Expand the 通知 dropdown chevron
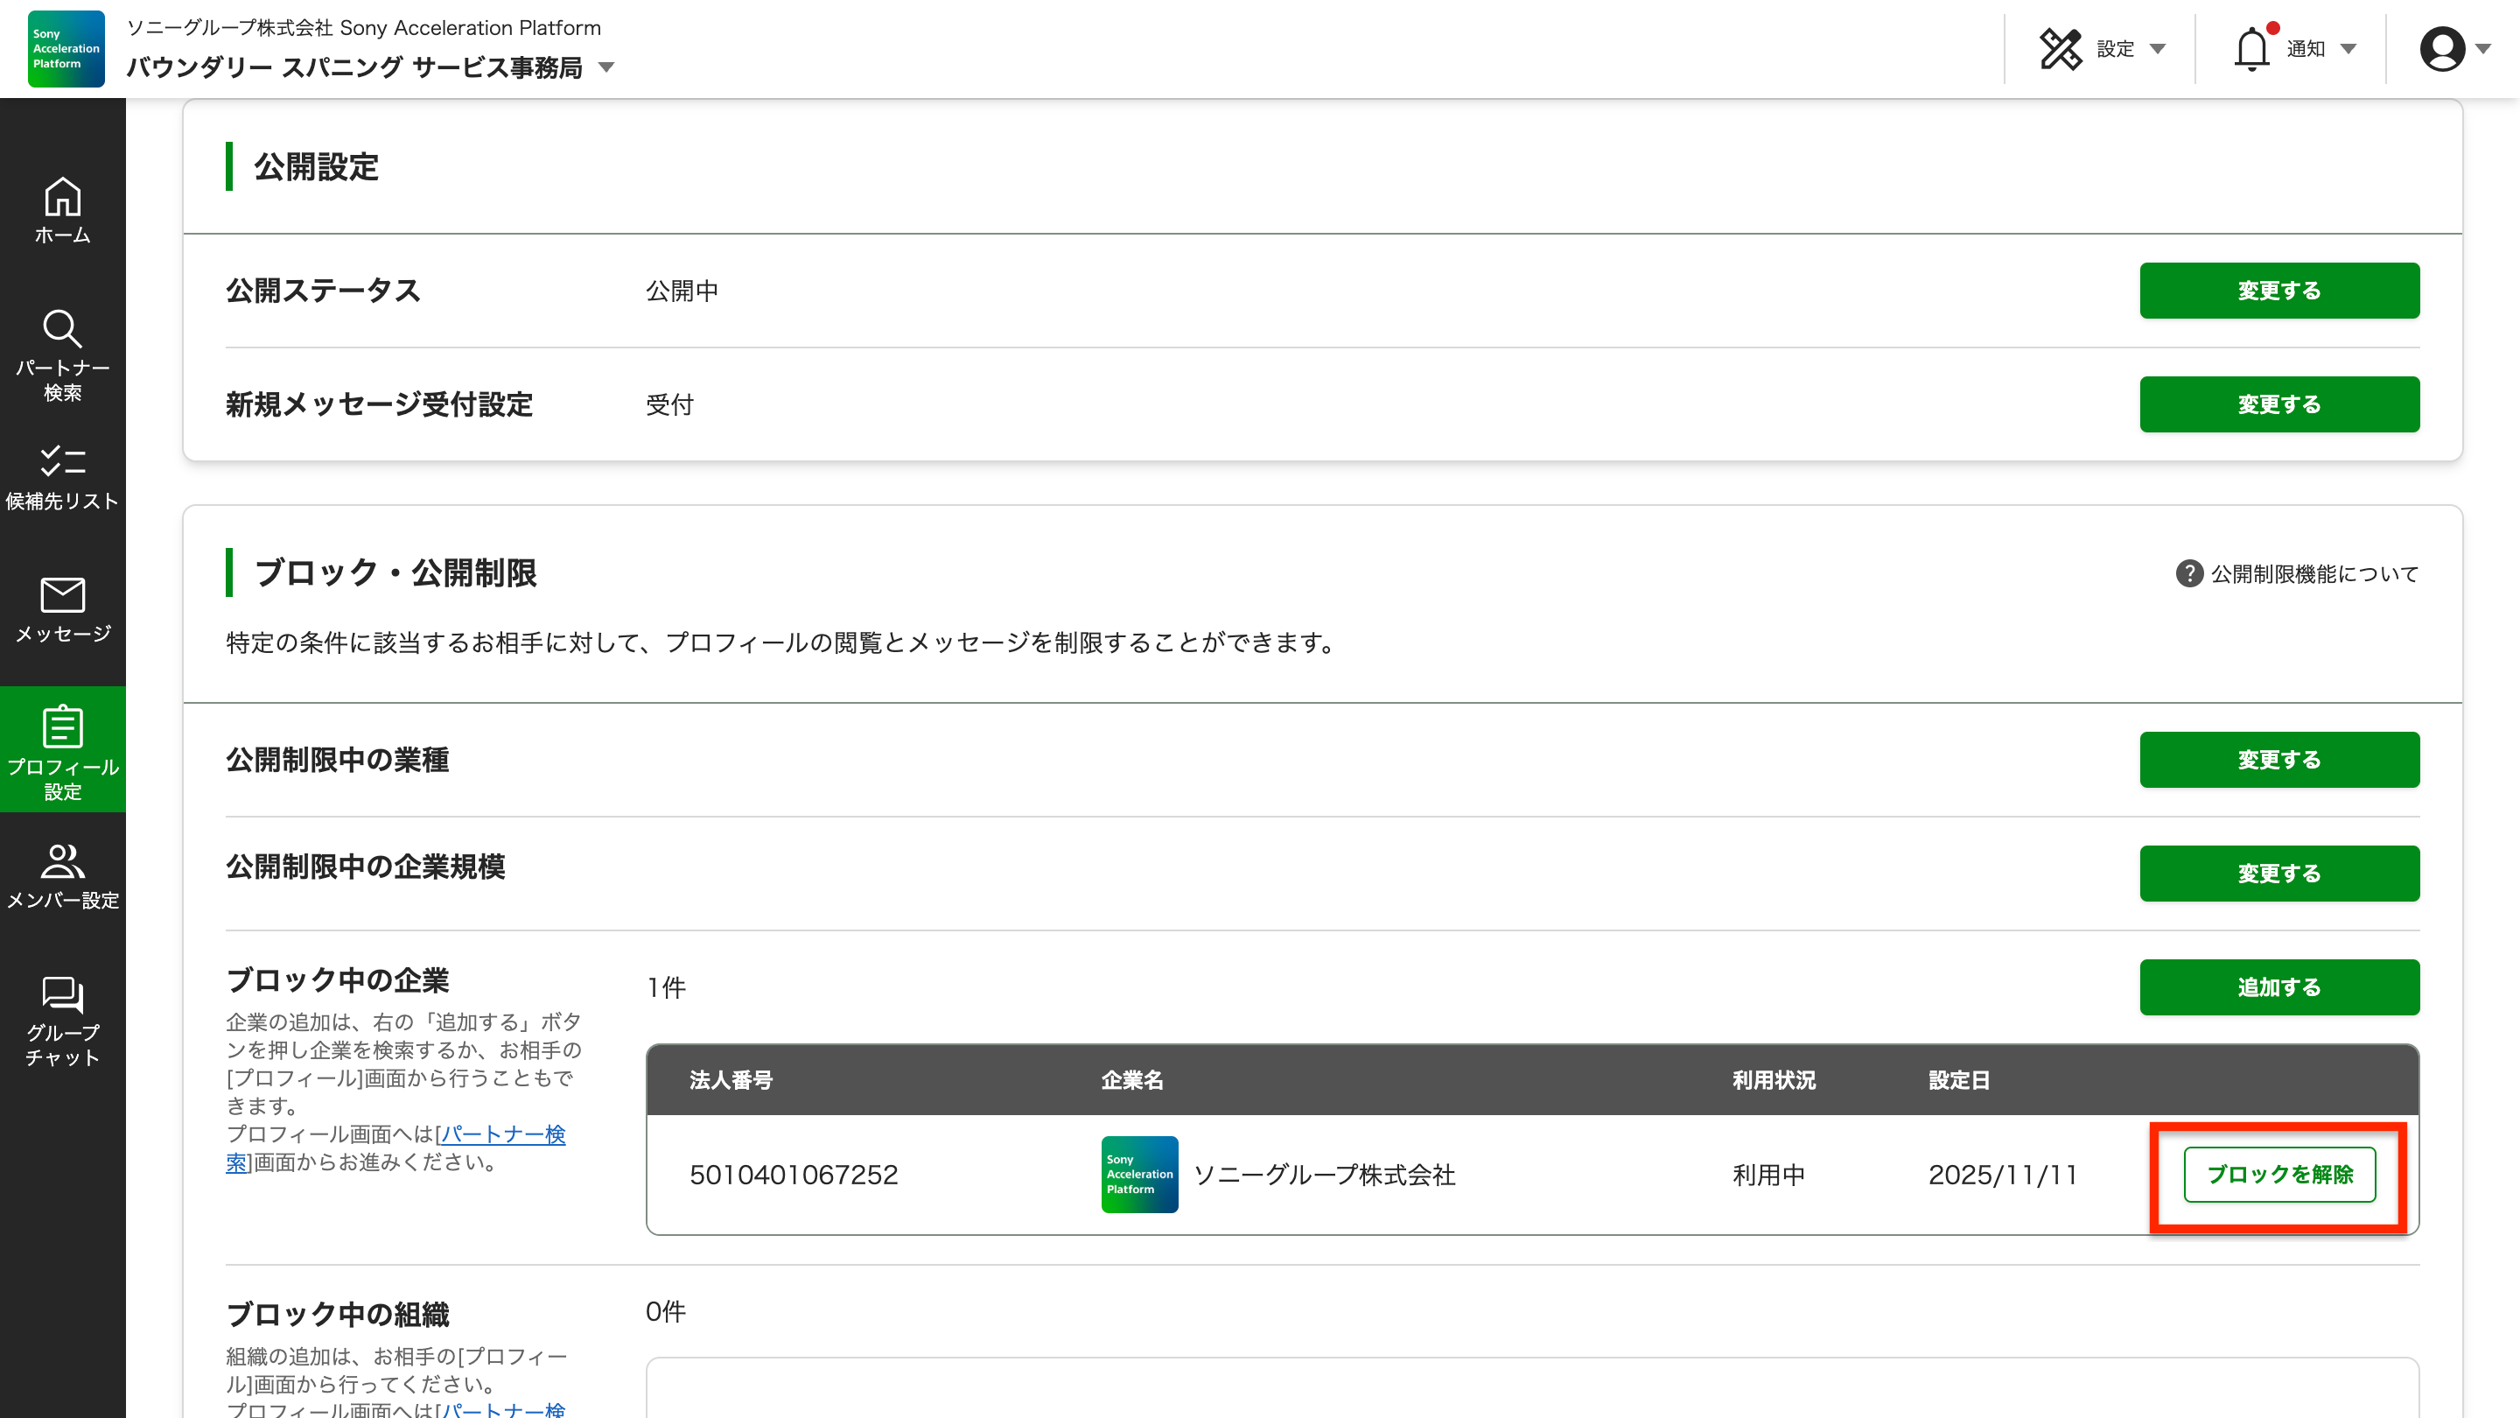Viewport: 2520px width, 1418px height. pos(2348,49)
